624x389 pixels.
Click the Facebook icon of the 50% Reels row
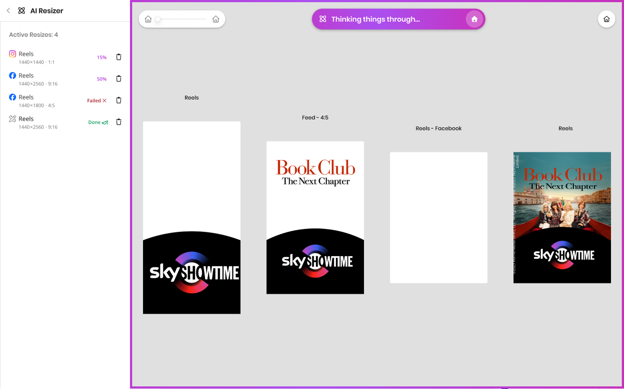pyautogui.click(x=13, y=76)
